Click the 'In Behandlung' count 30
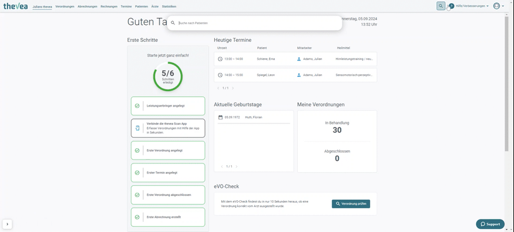514x232 pixels. click(x=337, y=130)
